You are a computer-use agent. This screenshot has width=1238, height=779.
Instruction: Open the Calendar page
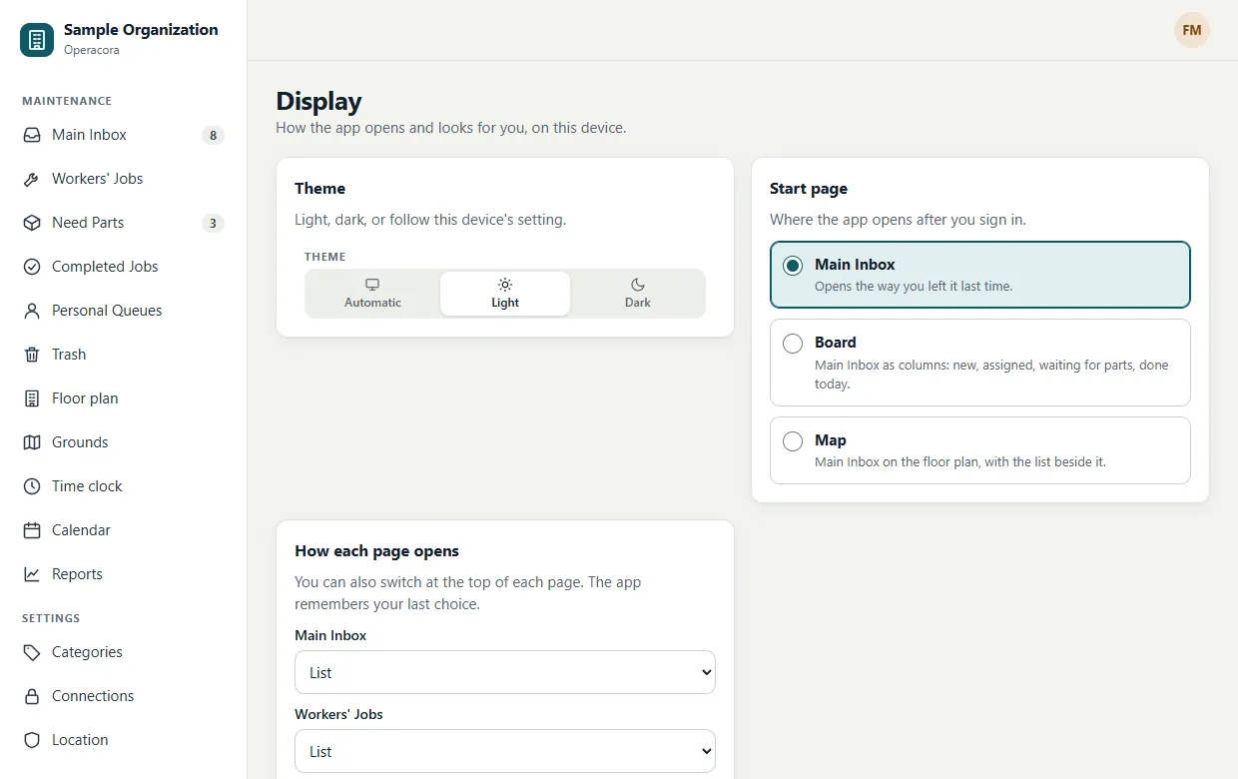[x=123, y=530]
